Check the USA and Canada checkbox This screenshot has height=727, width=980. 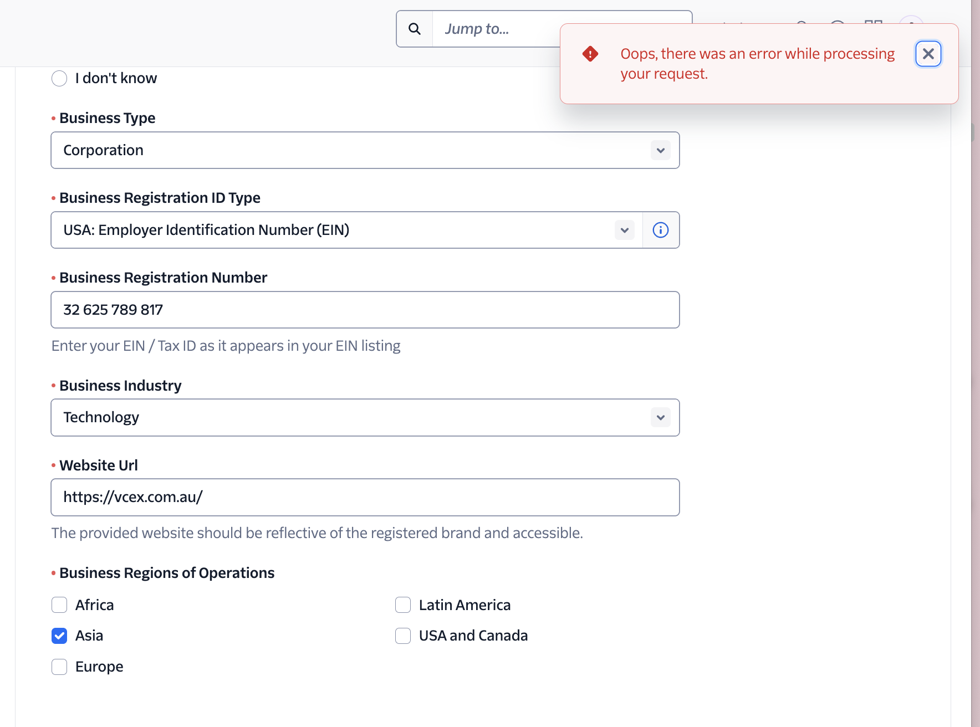403,636
